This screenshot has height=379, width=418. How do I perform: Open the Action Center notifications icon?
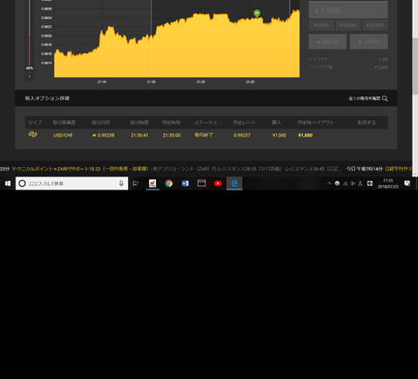tap(408, 183)
